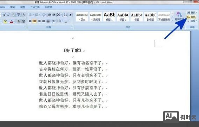Image resolution: width=199 pixels, height=127 pixels.
Task: Apply the 标题 style
Action: click(x=136, y=17)
